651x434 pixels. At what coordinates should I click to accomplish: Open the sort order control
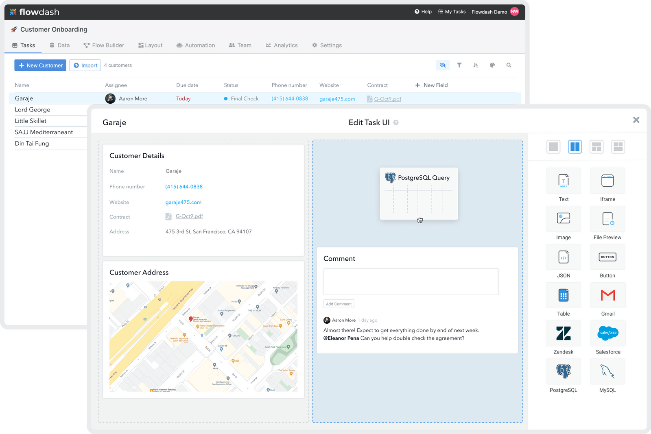tap(476, 65)
